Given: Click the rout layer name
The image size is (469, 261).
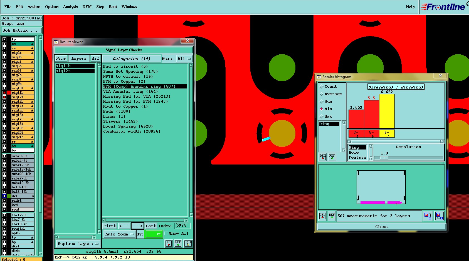Looking at the screenshot, I should pos(23,209).
